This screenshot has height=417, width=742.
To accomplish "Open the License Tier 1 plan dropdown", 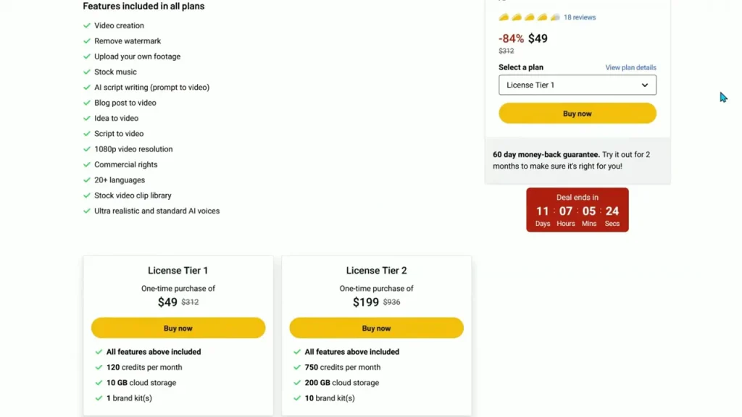I will click(x=578, y=85).
